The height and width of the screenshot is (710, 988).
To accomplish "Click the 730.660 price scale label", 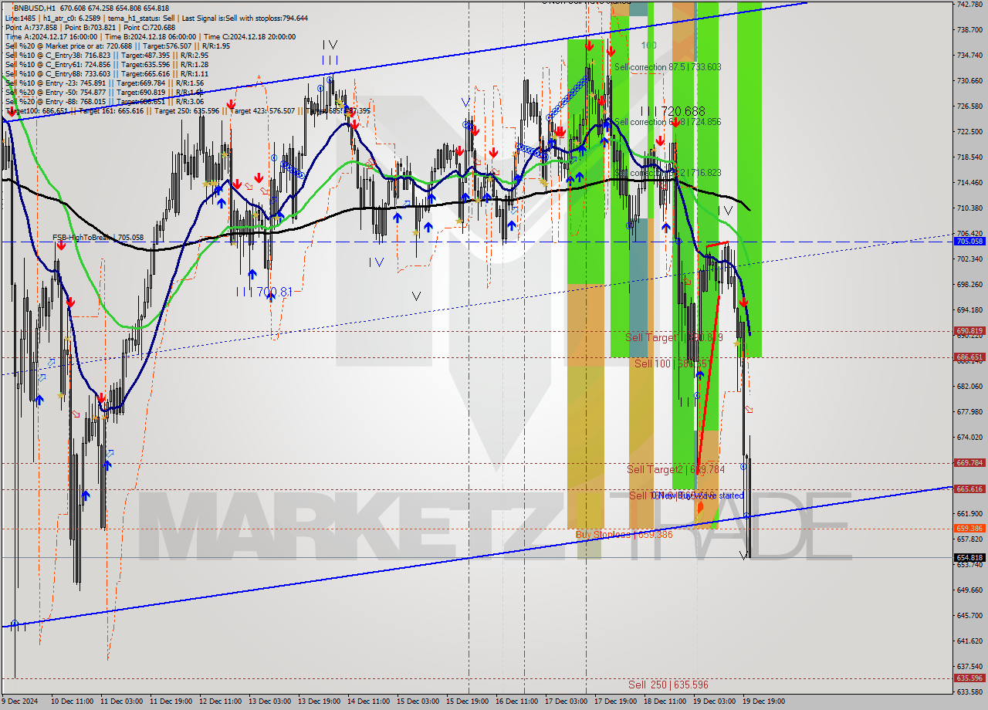I will (x=969, y=80).
